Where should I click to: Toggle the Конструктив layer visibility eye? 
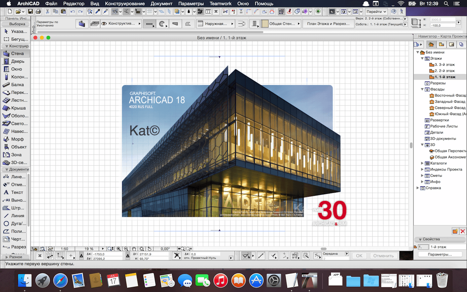(104, 24)
